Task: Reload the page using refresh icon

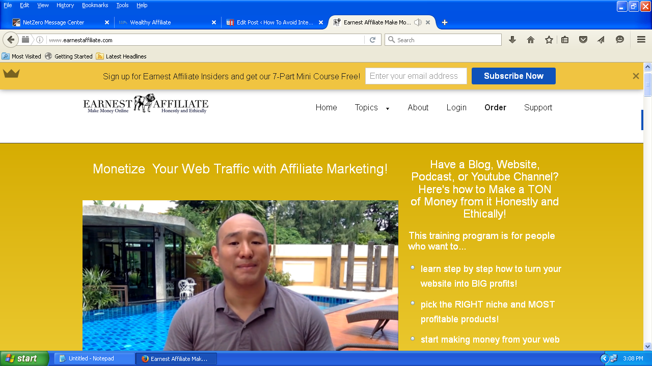Action: (372, 40)
